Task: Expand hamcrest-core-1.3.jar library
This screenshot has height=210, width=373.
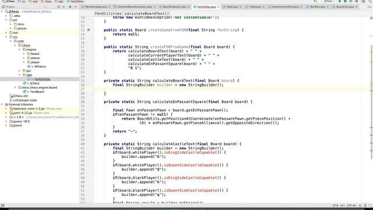Action: tap(6, 108)
